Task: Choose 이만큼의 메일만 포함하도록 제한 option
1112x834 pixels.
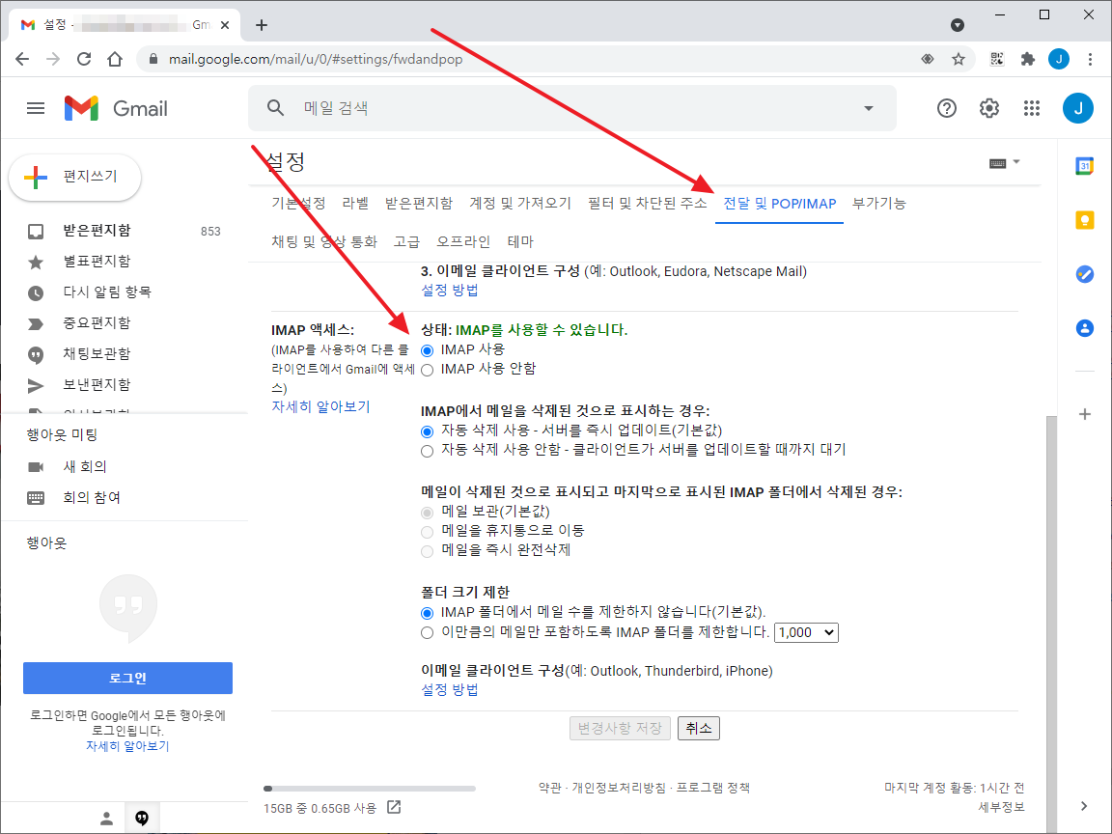Action: (x=427, y=632)
